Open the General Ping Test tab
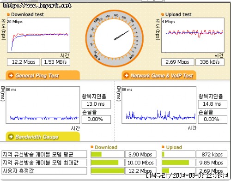Image resolution: width=231 pixels, height=181 pixels. click(43, 75)
